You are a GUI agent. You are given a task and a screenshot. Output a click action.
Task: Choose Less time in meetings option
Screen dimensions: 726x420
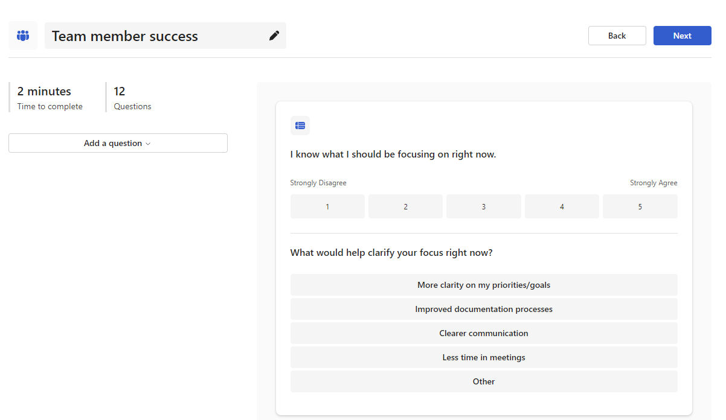pos(484,357)
